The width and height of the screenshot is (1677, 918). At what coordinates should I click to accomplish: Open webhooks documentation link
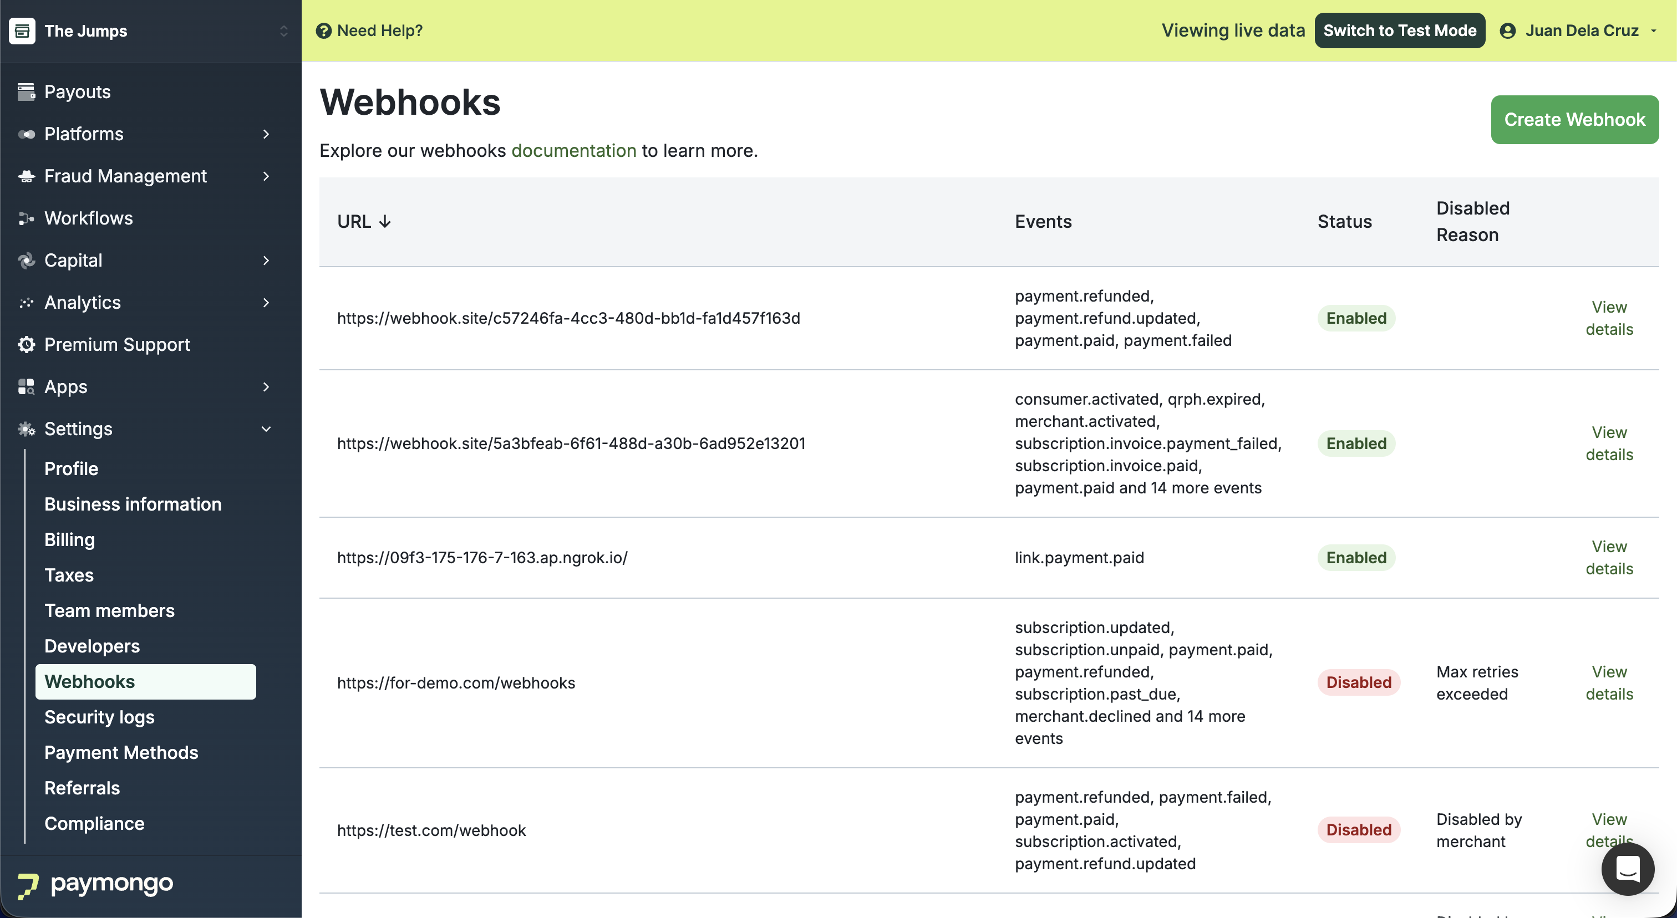point(573,150)
